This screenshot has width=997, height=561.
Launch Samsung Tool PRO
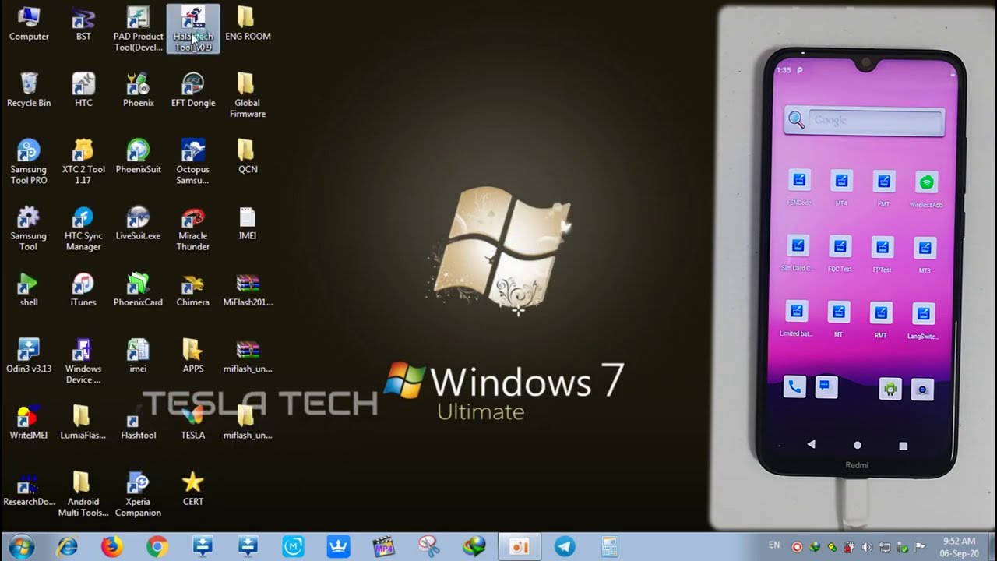tap(29, 162)
